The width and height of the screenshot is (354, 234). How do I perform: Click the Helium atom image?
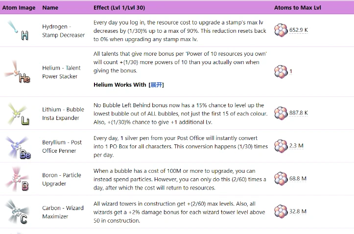18,72
